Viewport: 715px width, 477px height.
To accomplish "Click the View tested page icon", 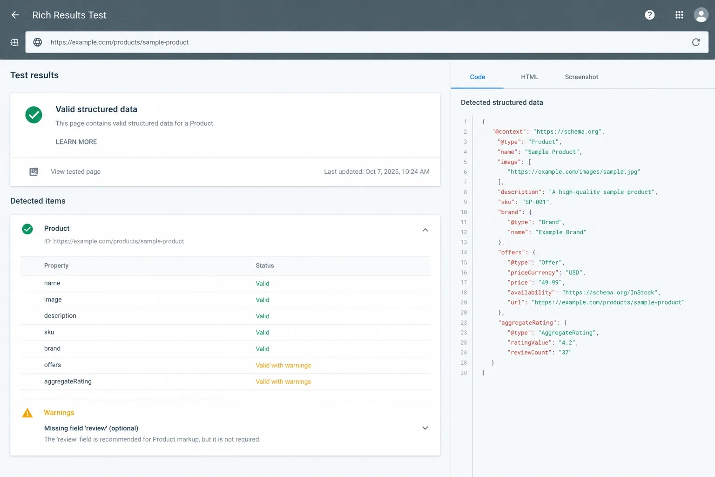I will coord(34,172).
